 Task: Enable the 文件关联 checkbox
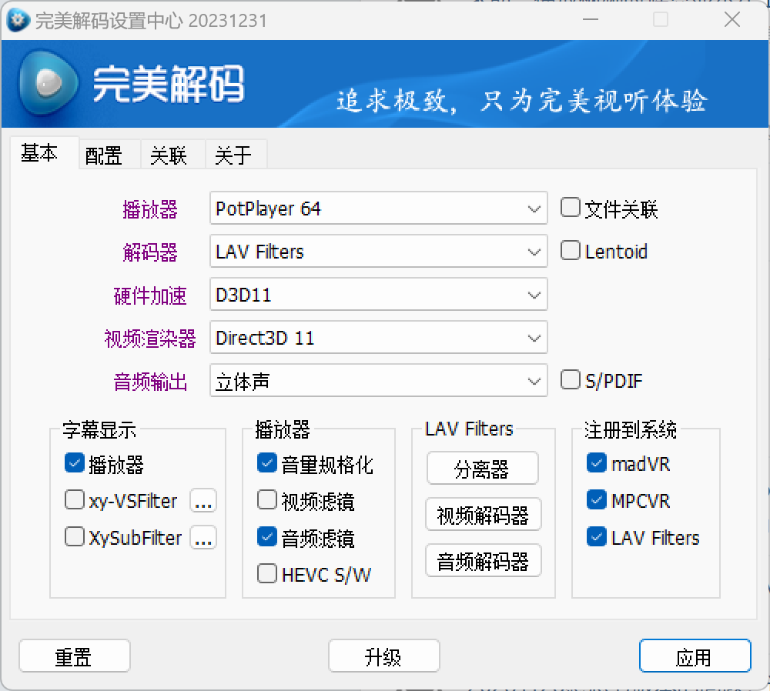pyautogui.click(x=570, y=208)
